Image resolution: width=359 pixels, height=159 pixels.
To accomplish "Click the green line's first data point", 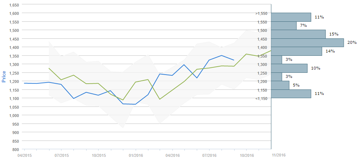I will coord(49,68).
